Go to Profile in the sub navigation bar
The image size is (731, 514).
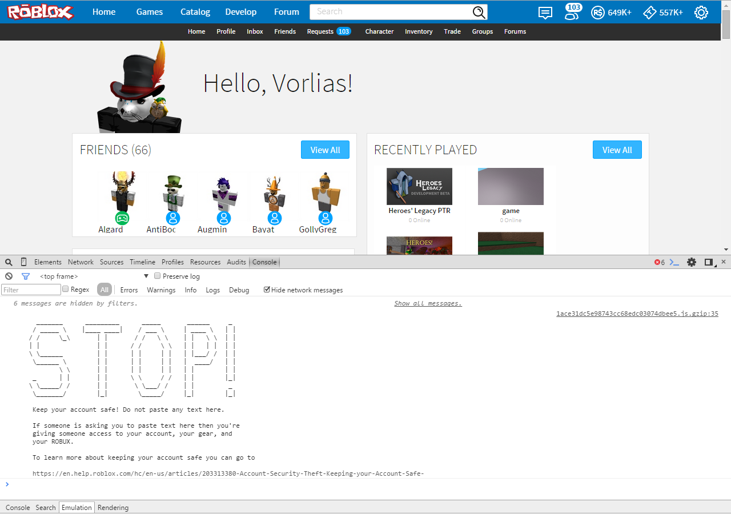[226, 31]
